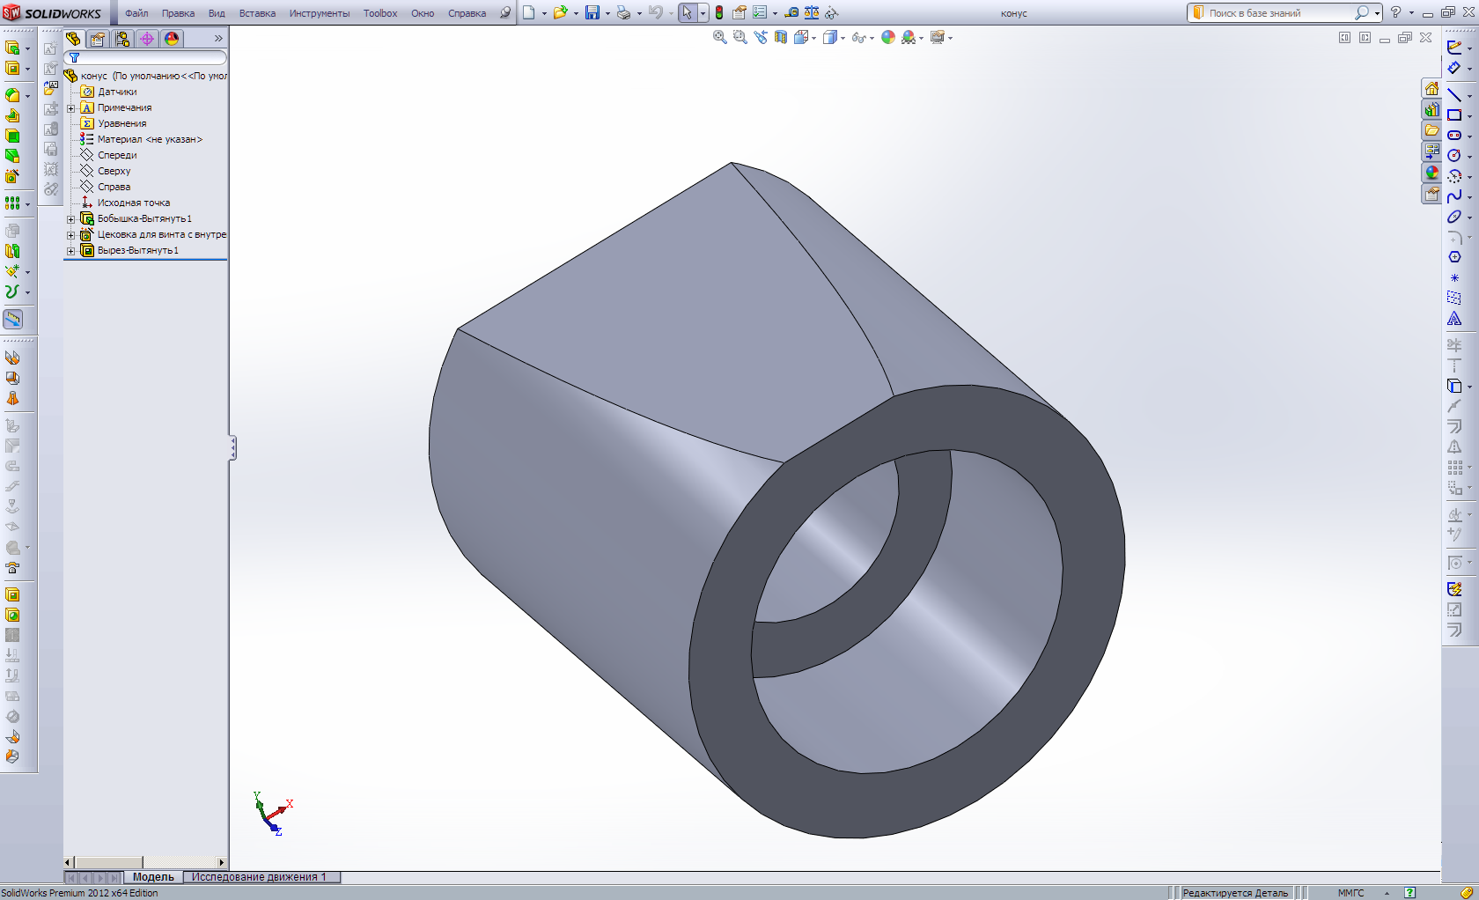The height and width of the screenshot is (900, 1479).
Task: Toggle the Select arrow tool
Action: [688, 13]
